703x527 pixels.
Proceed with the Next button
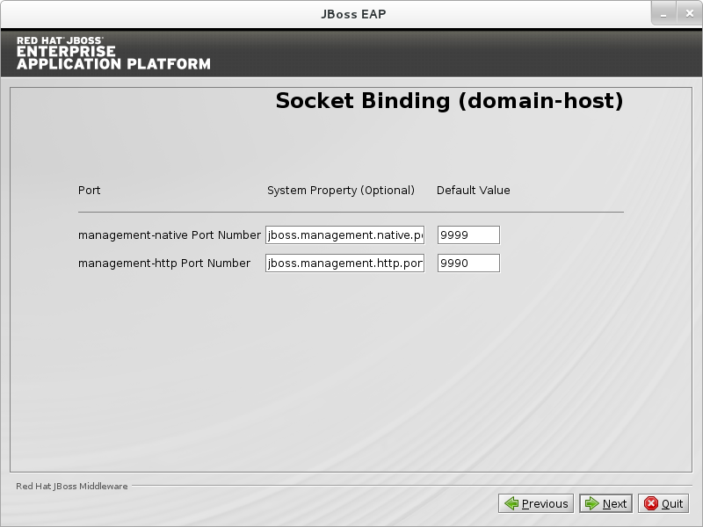605,503
